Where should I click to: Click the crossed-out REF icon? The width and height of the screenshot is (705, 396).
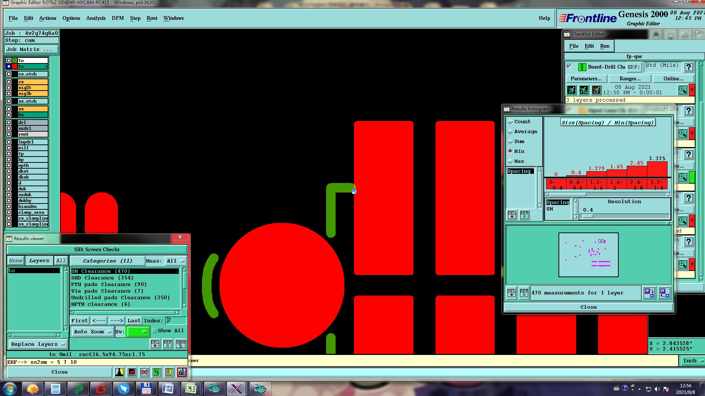coord(144,372)
